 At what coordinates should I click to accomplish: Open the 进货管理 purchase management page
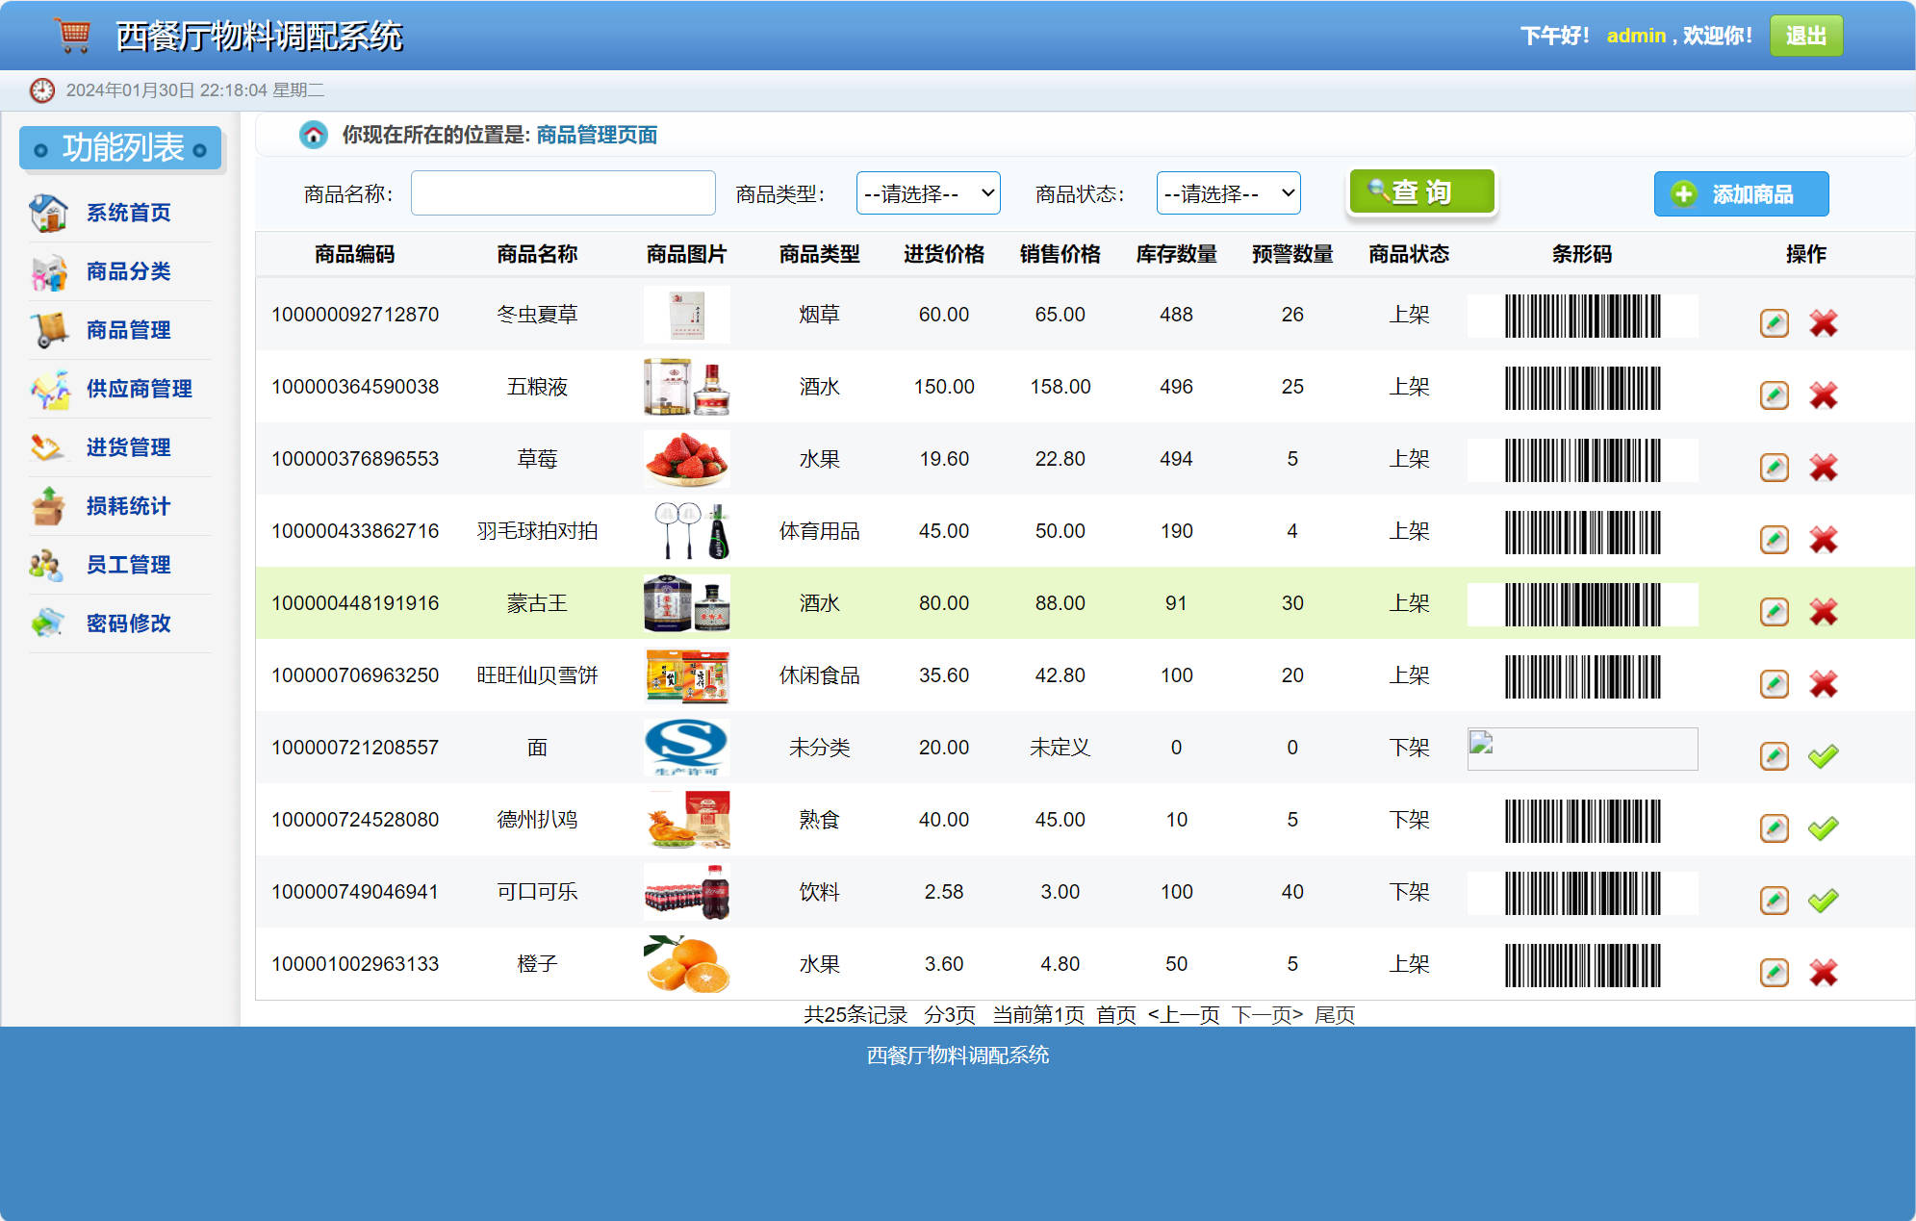128,447
